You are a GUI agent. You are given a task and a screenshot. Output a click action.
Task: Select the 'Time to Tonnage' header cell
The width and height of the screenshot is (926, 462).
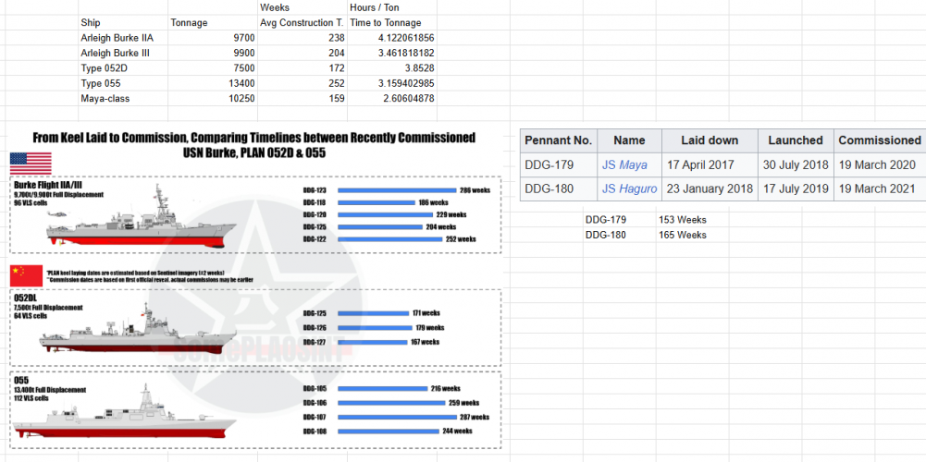[x=392, y=23]
